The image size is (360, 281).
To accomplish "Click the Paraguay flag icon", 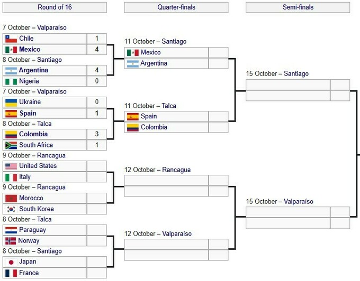I will point(11,230).
